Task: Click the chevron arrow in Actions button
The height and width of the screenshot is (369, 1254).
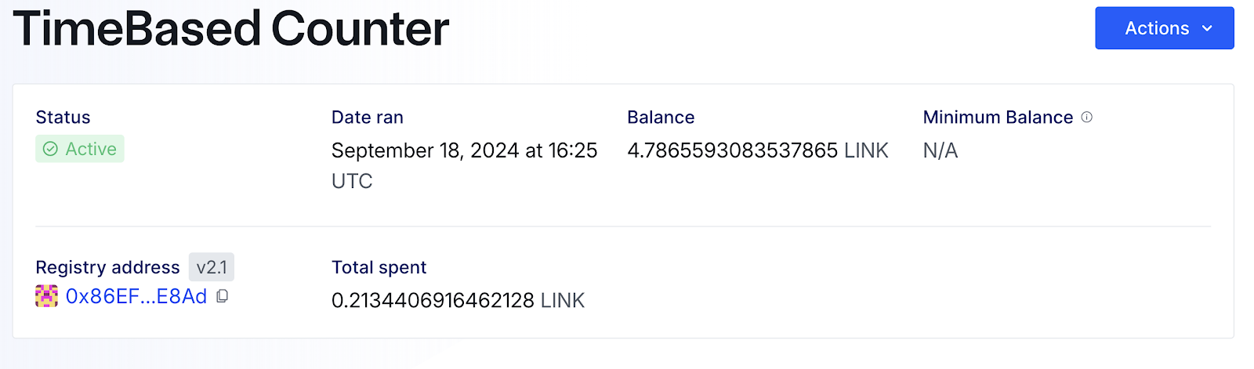Action: tap(1207, 28)
